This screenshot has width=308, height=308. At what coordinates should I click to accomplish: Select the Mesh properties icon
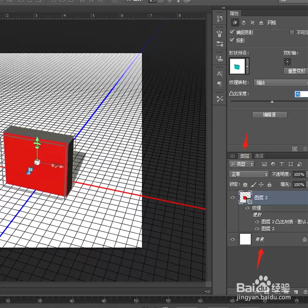pos(235,23)
